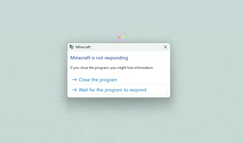Choose Close the program
Viewport: 244px width, 143px height.
tap(95, 80)
